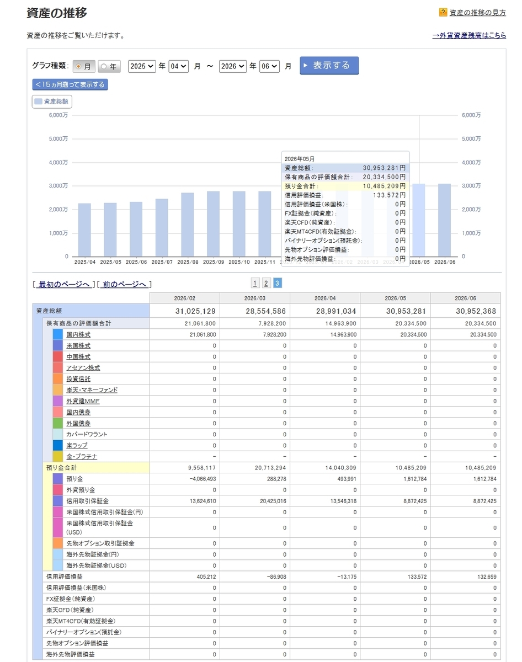The height and width of the screenshot is (662, 522).
Task: Click the 2026/06 chart bar
Action: coord(444,220)
